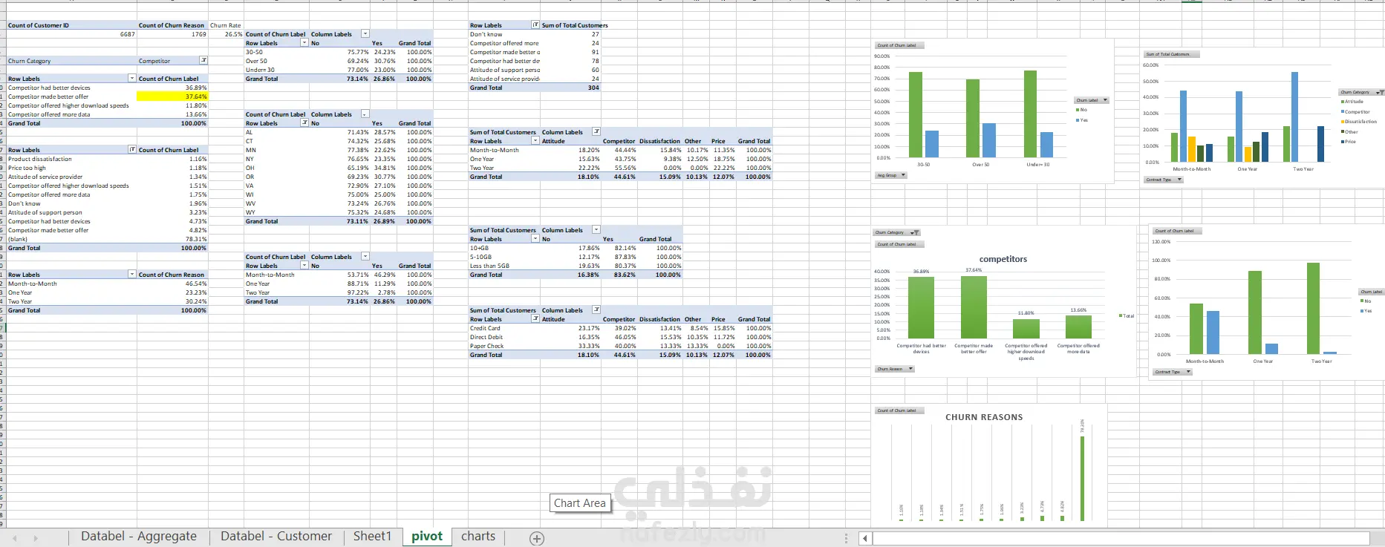
Task: Switch to Databel - Customer sheet tab
Action: click(x=276, y=537)
